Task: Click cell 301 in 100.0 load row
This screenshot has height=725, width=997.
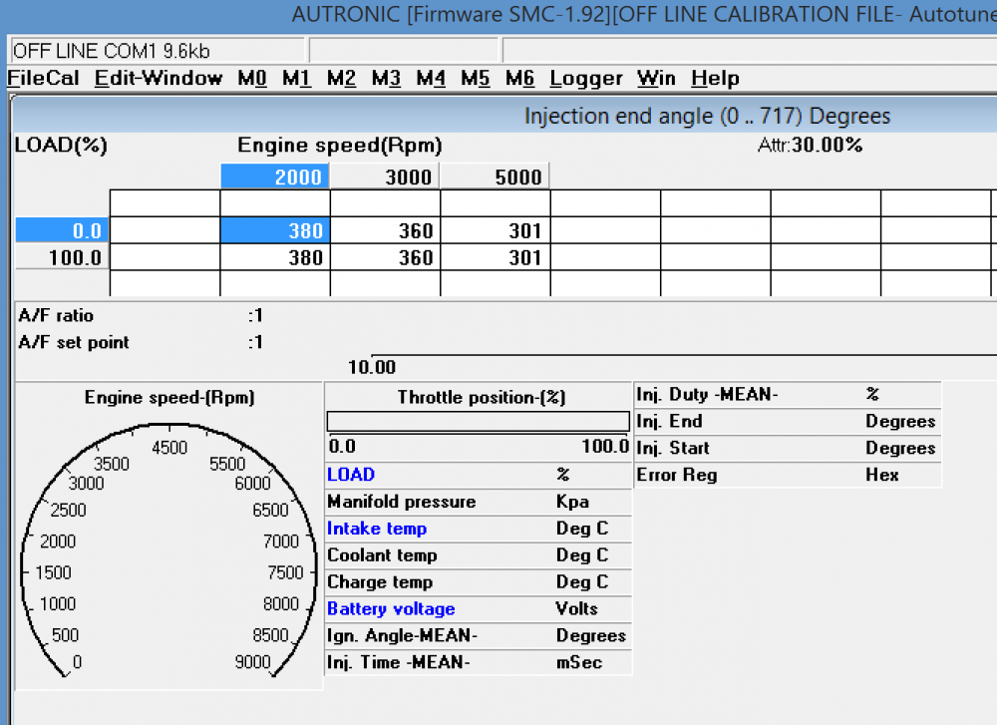Action: (495, 257)
